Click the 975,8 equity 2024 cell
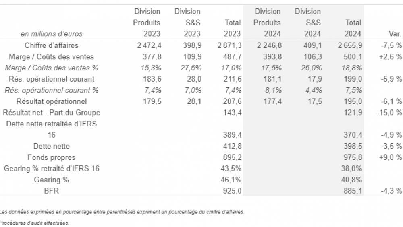 353,157
